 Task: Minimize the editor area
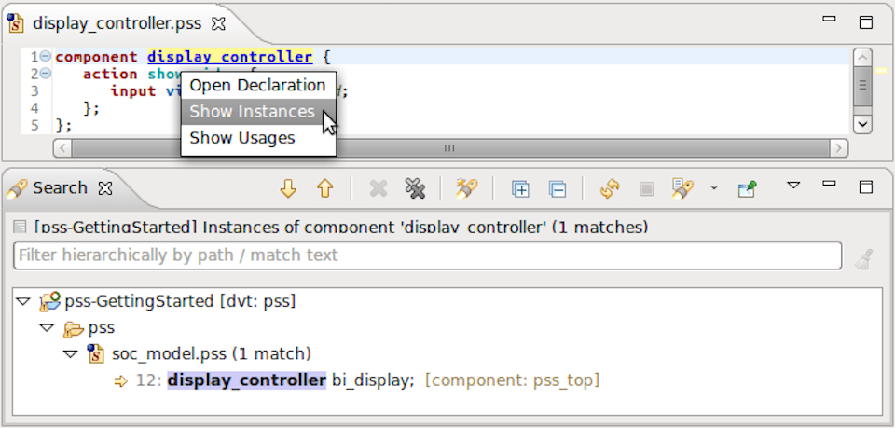(830, 19)
